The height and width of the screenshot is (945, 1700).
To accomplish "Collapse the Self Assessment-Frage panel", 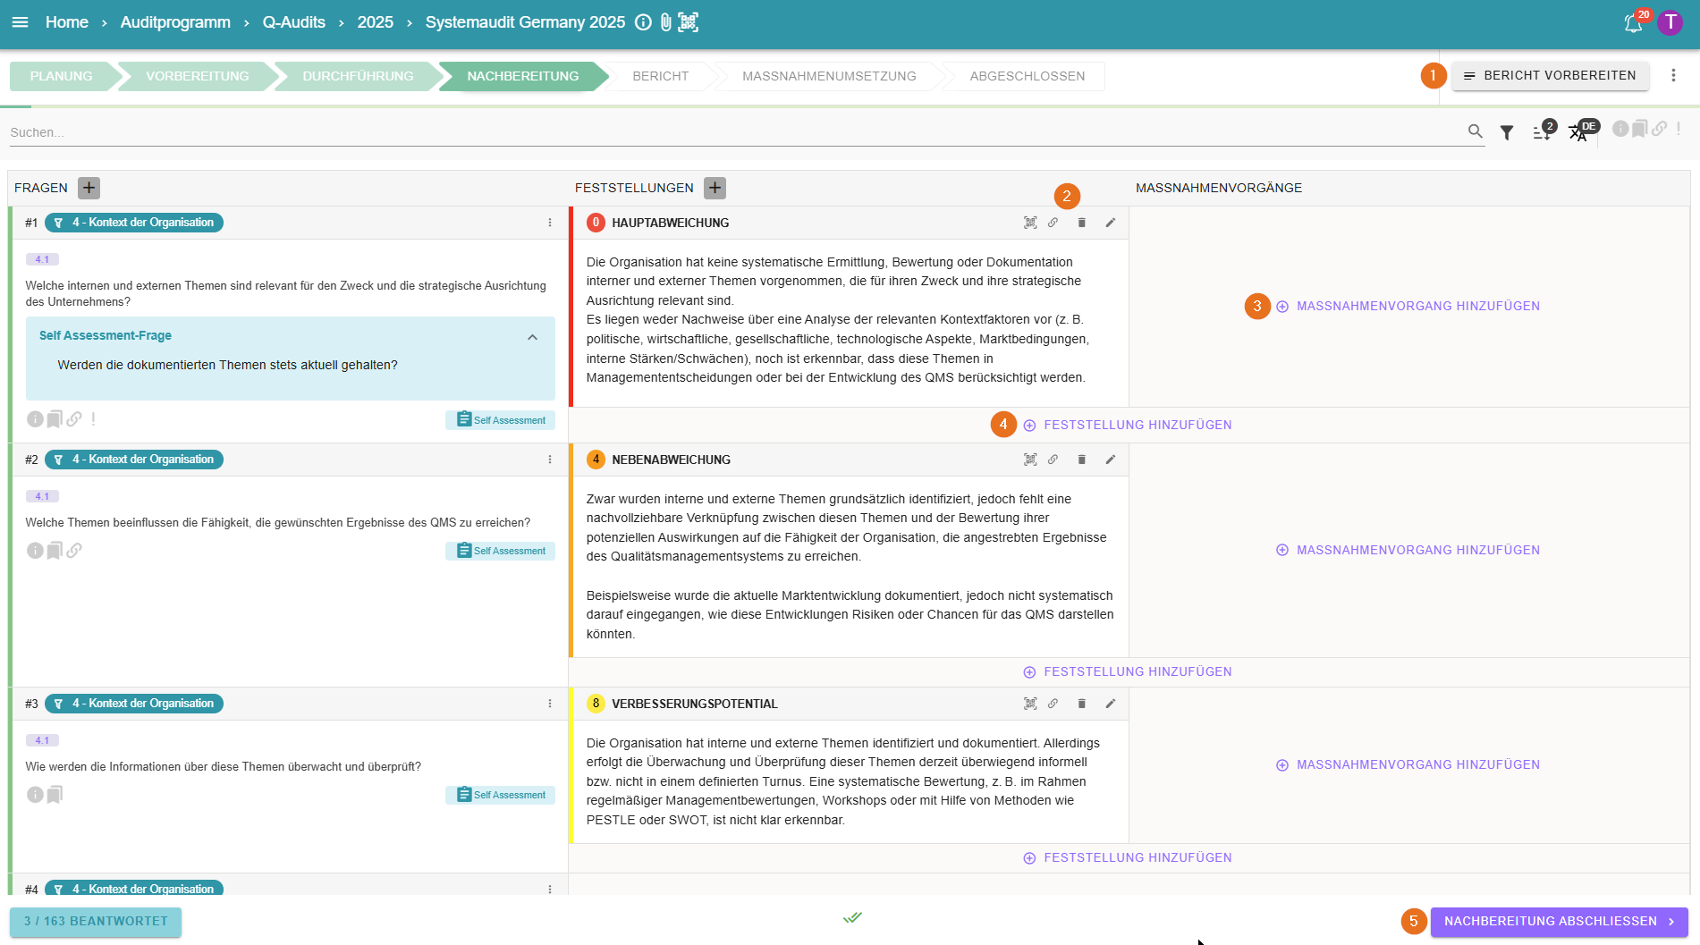I will [532, 337].
